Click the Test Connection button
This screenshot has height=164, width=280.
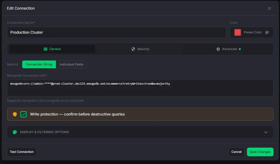[22, 152]
